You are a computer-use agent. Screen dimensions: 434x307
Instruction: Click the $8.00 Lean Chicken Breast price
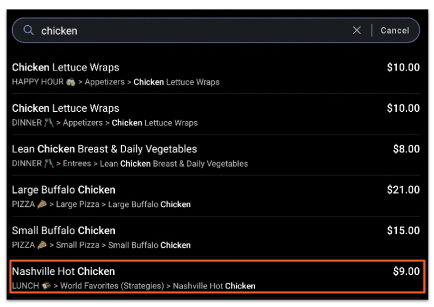click(406, 149)
